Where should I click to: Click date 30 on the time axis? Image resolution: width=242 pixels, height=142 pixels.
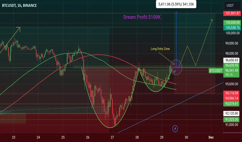[x=186, y=137]
